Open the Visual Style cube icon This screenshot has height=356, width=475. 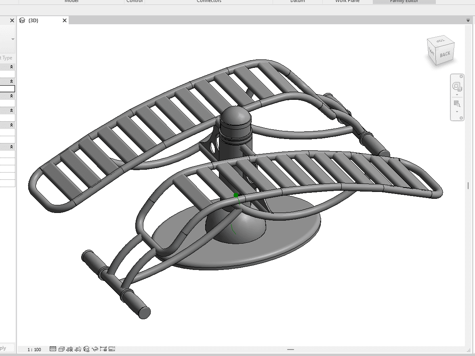pyautogui.click(x=61, y=349)
